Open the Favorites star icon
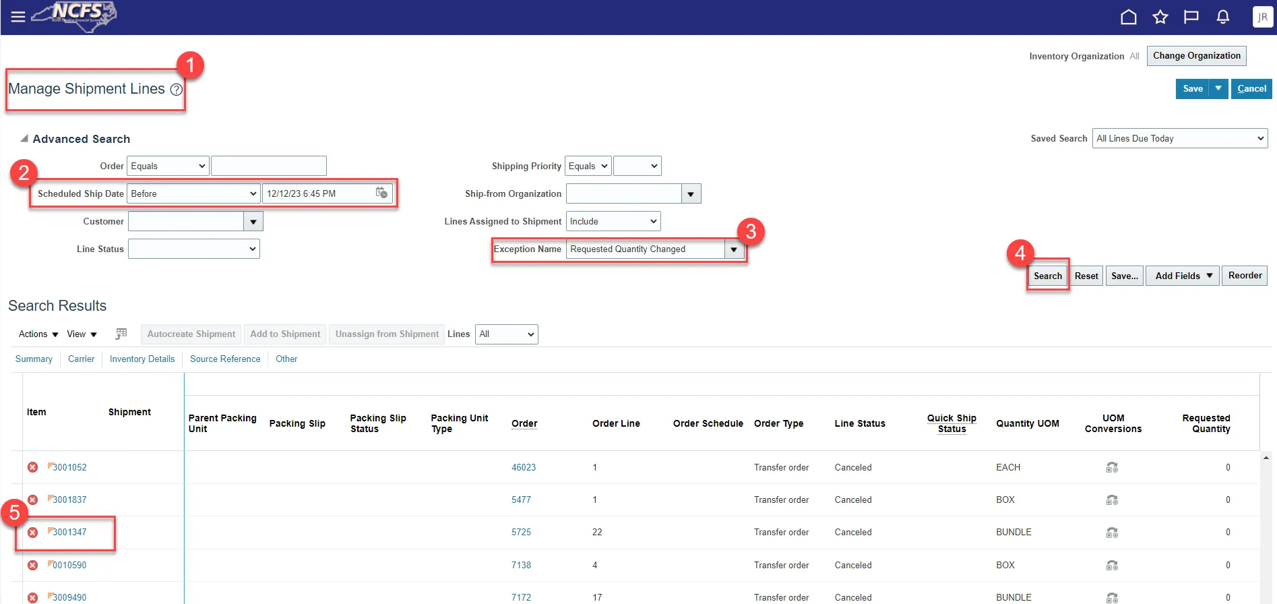 tap(1160, 18)
